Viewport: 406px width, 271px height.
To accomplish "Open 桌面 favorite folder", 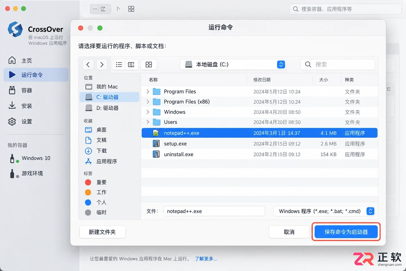I will coord(109,130).
